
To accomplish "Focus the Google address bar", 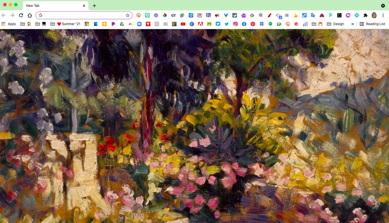I will 84,15.
